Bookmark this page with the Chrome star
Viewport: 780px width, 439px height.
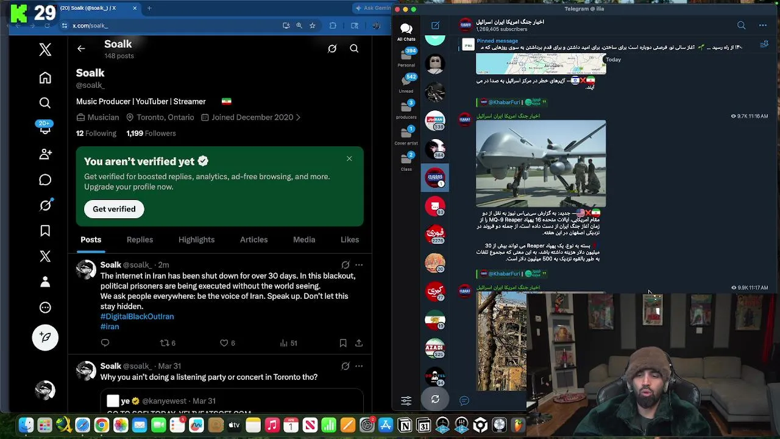313,26
